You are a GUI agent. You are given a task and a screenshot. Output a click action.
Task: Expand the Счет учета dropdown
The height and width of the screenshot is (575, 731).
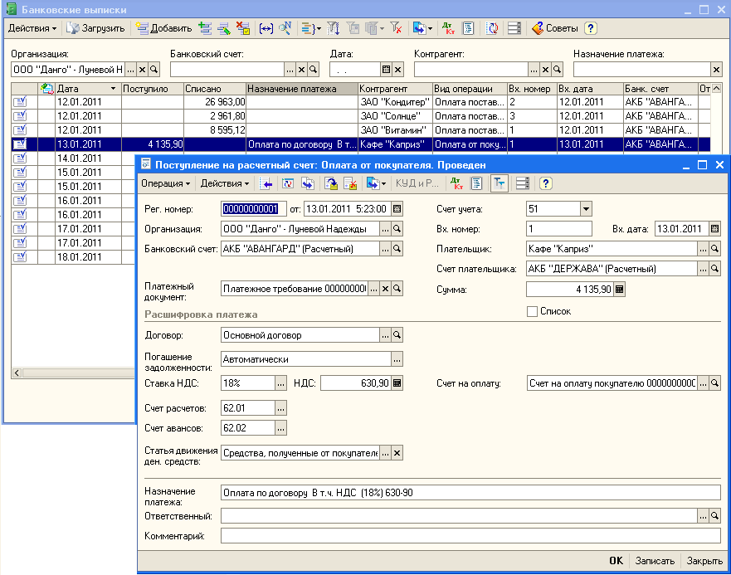[586, 209]
